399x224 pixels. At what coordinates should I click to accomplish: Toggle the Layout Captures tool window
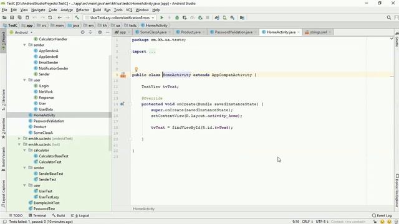[3, 194]
